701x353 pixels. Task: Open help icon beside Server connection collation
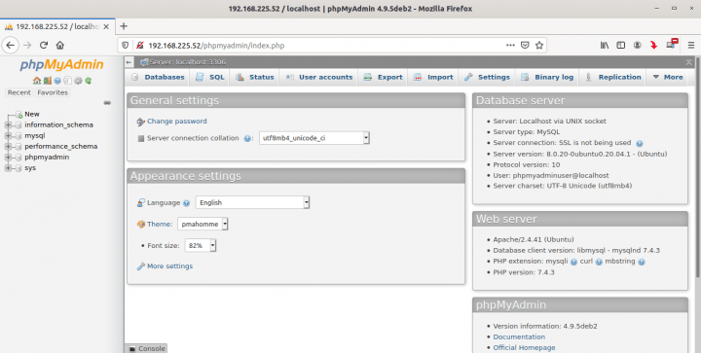(247, 139)
